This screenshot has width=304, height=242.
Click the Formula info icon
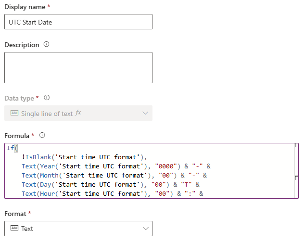pos(42,135)
